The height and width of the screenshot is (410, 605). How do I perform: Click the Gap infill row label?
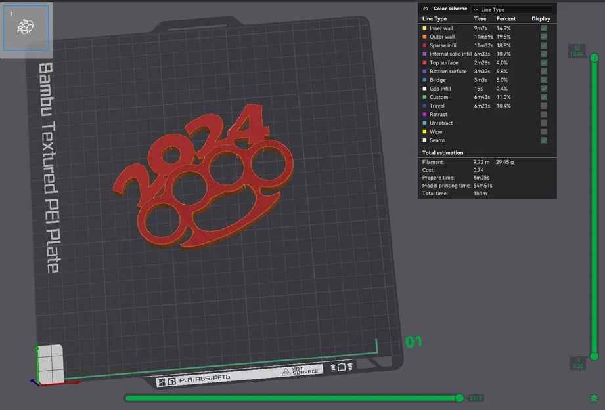[x=440, y=89]
